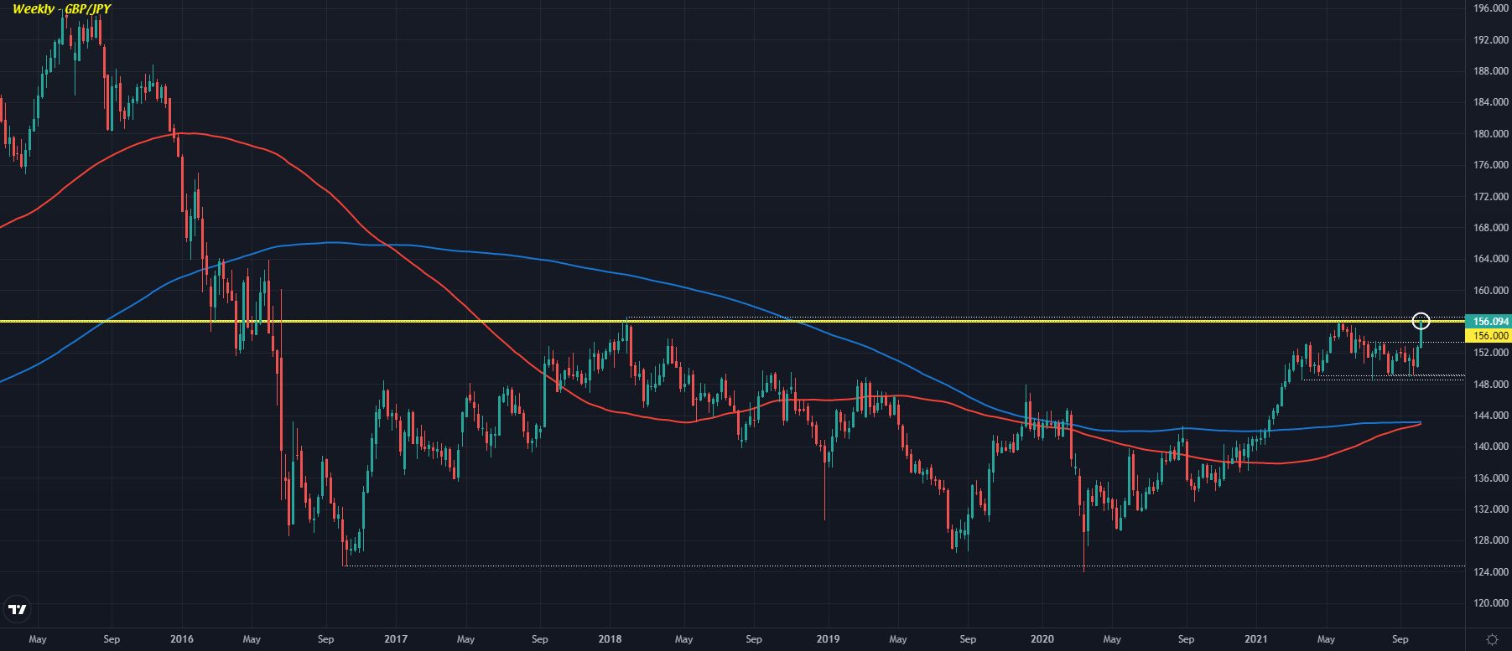The height and width of the screenshot is (651, 1512).
Task: Click the 168.000 price axis label
Action: (x=1491, y=228)
